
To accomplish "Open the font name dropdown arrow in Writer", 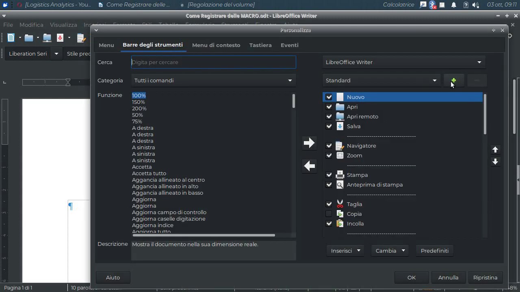I will click(x=56, y=54).
